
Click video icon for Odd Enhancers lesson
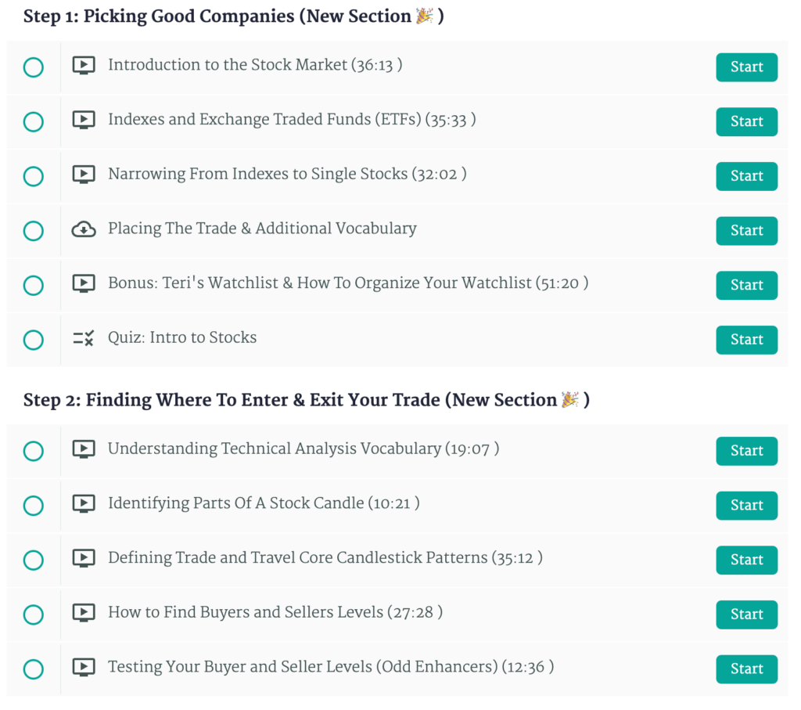pos(84,668)
